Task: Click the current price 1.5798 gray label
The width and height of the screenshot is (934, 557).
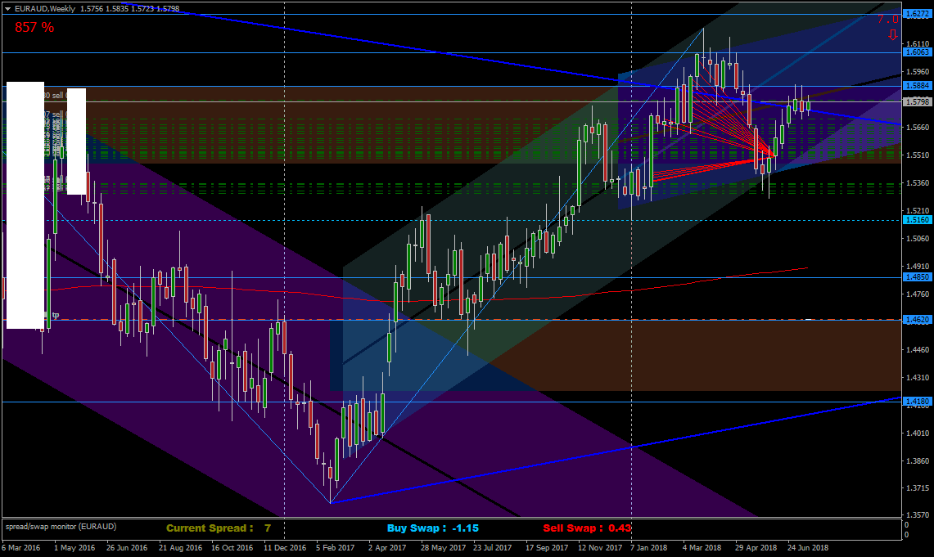Action: coord(918,101)
